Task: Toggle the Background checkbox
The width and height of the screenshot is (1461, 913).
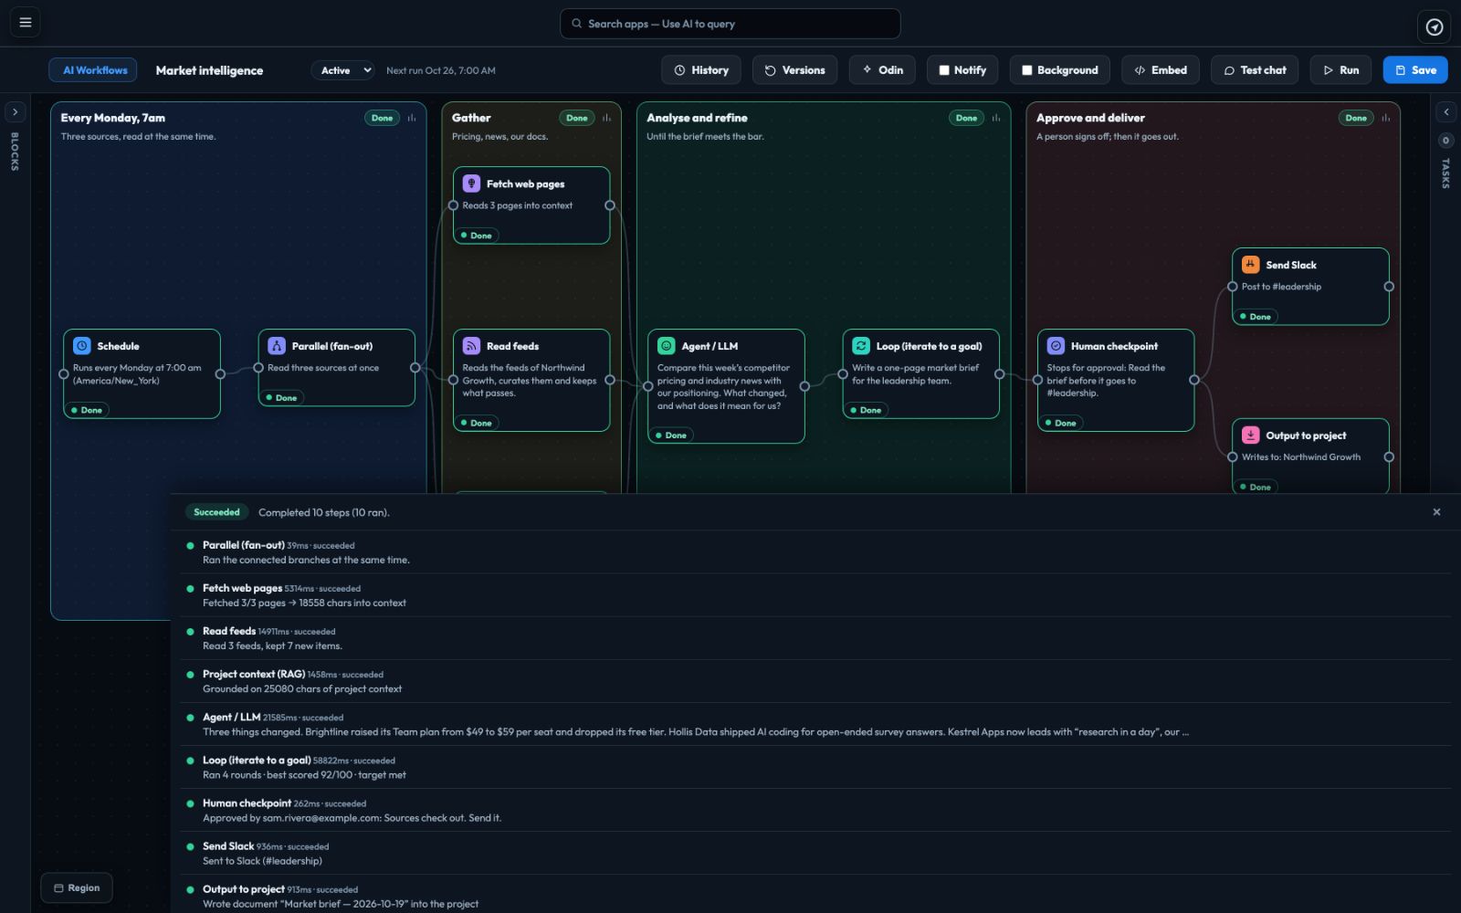Action: pyautogui.click(x=1027, y=70)
